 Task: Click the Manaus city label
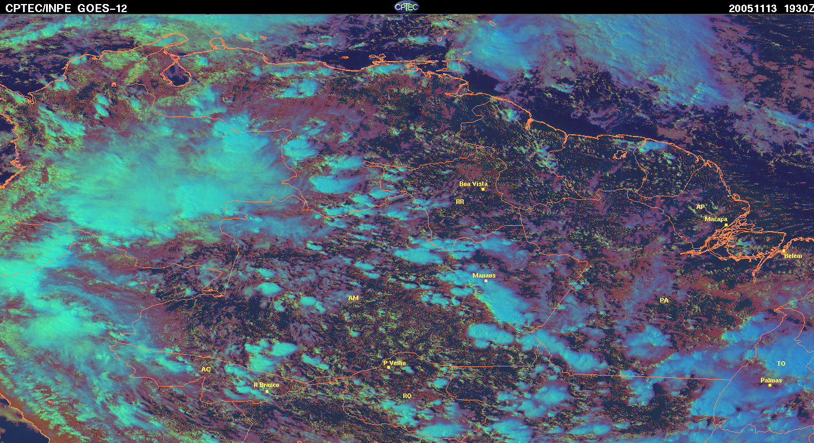tap(484, 275)
